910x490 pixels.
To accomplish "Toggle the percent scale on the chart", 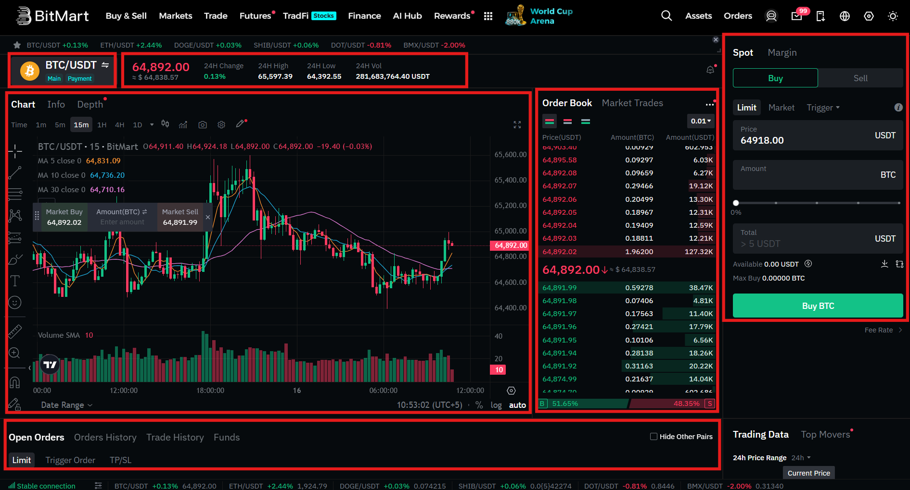I will (x=479, y=405).
